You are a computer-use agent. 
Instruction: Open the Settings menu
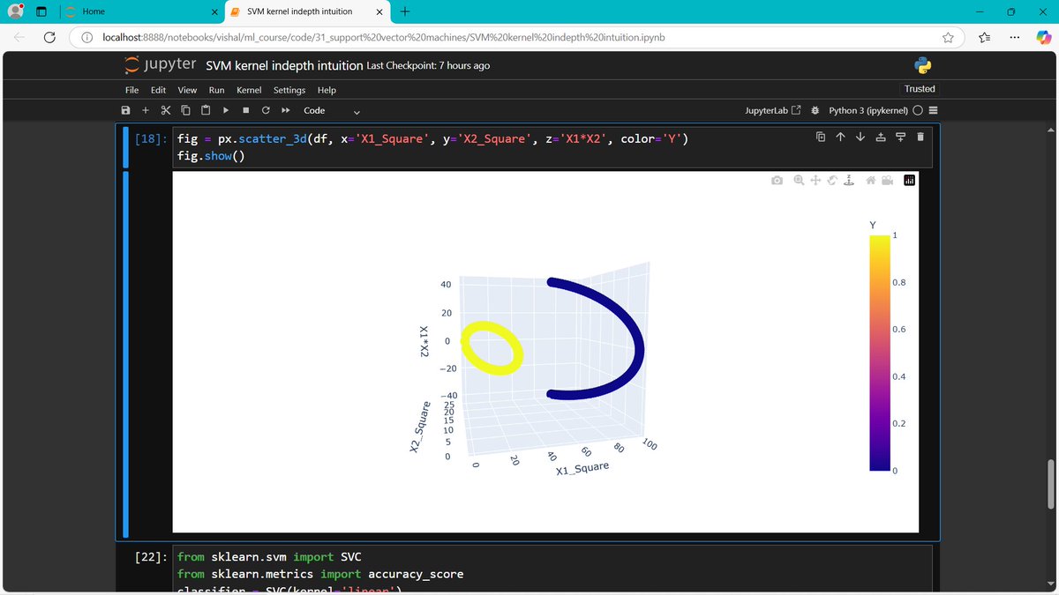tap(289, 90)
